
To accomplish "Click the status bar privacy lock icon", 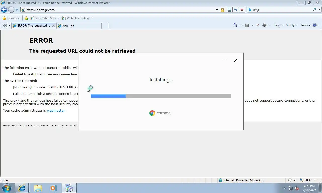I will 290,180.
